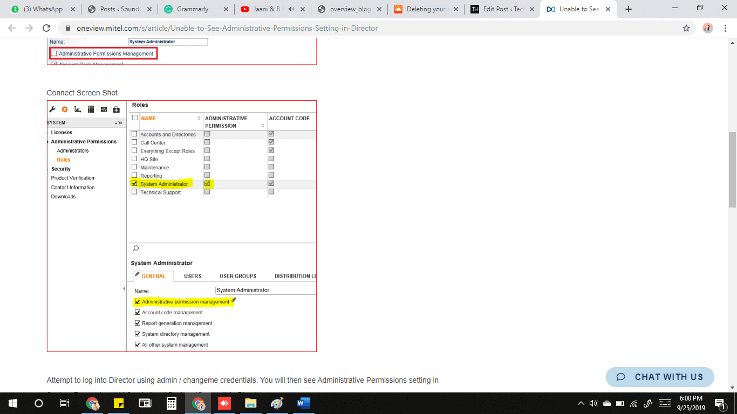Open the notification center icon
This screenshot has height=414, width=737.
(x=720, y=403)
